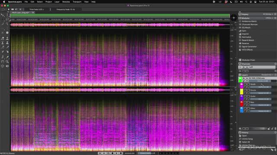Toggle visibility of the Other layer
The image size is (277, 155).
click(x=245, y=108)
